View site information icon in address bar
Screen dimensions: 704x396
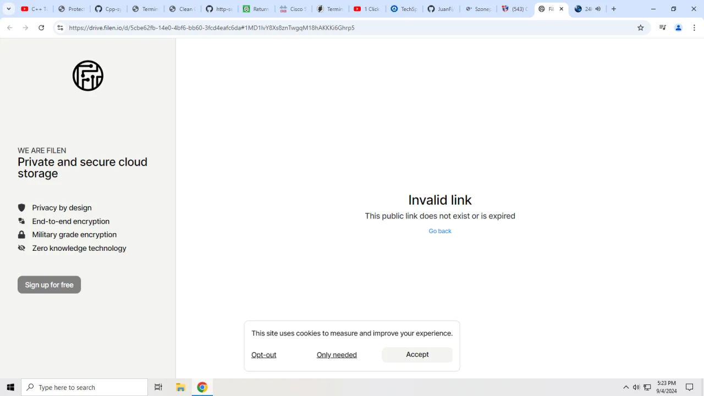(x=60, y=28)
